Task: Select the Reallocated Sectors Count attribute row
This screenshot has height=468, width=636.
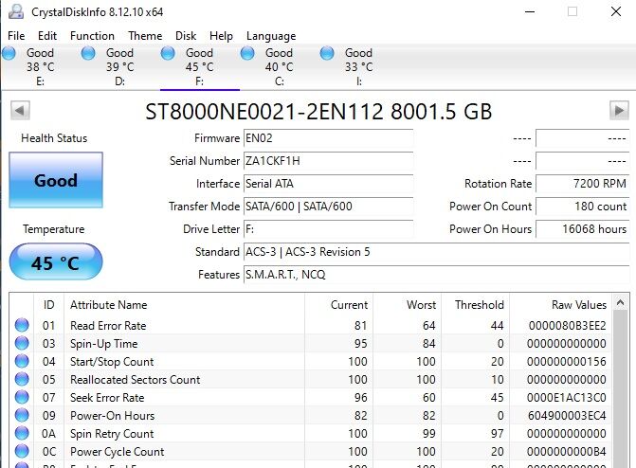Action: (x=311, y=380)
